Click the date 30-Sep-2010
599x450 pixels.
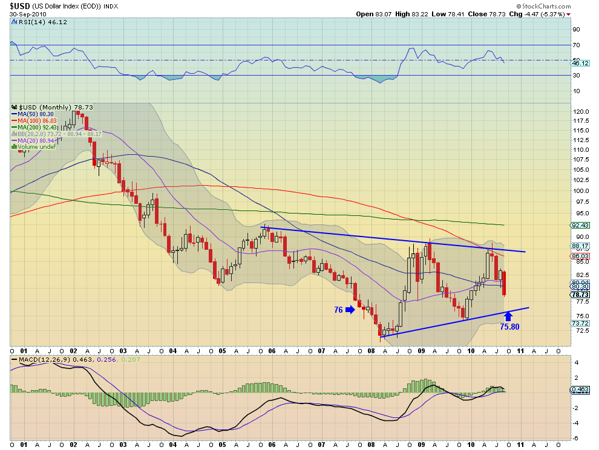click(28, 15)
